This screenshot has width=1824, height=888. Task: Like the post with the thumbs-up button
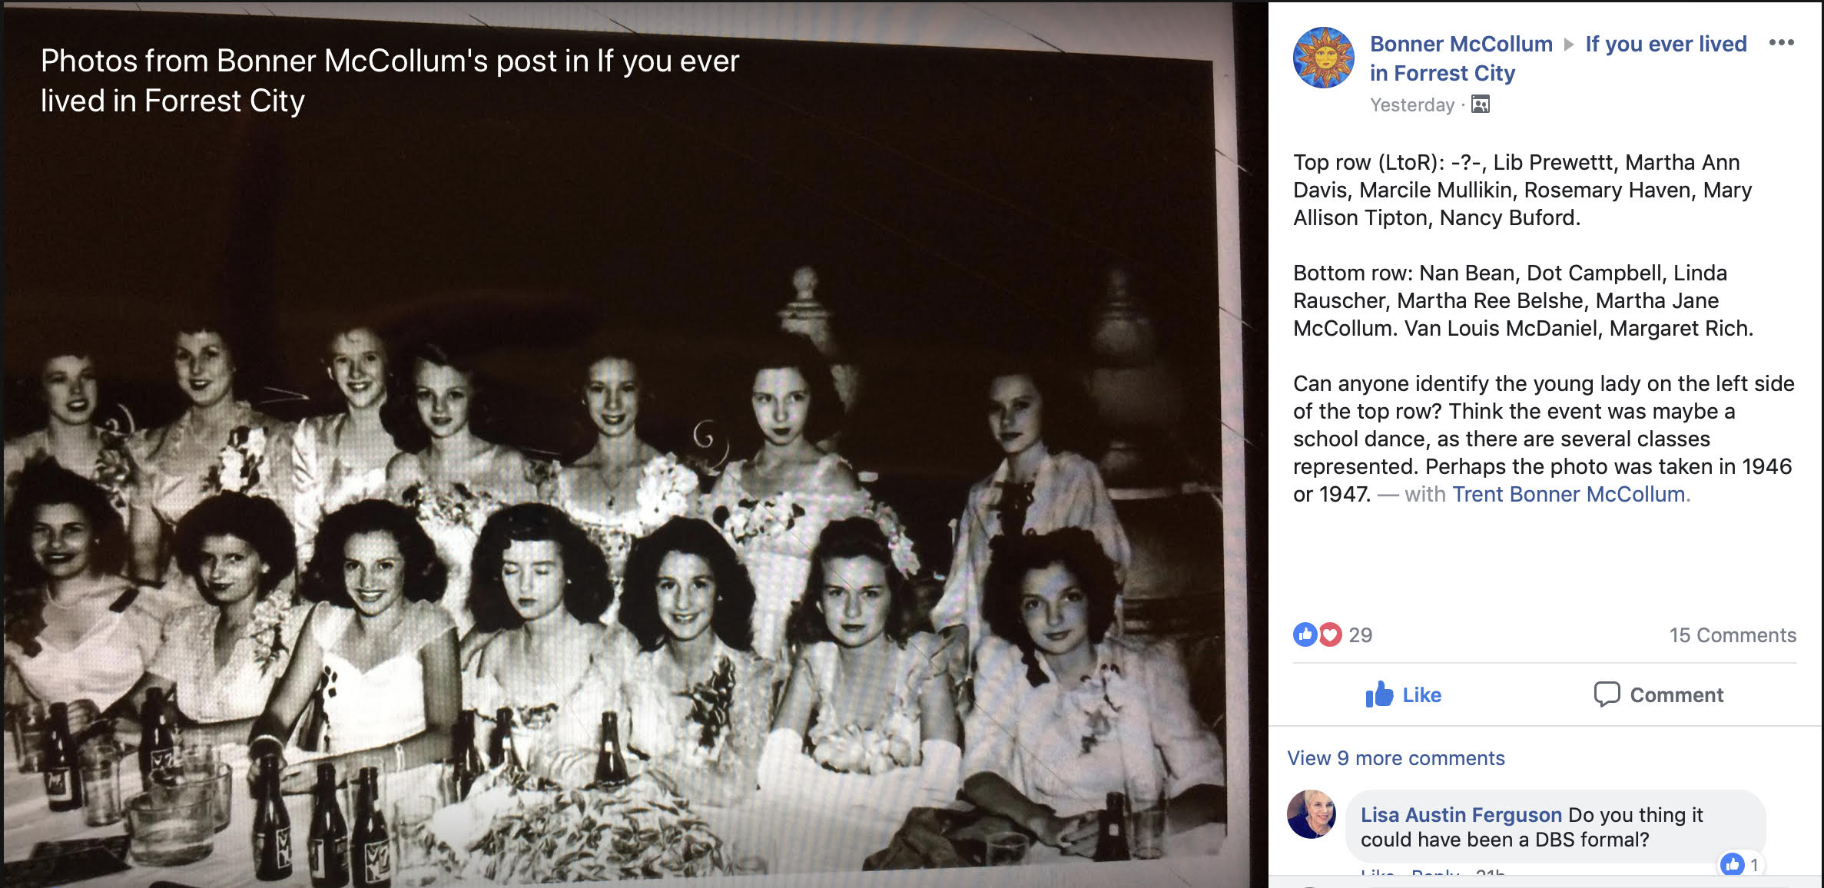pos(1403,694)
